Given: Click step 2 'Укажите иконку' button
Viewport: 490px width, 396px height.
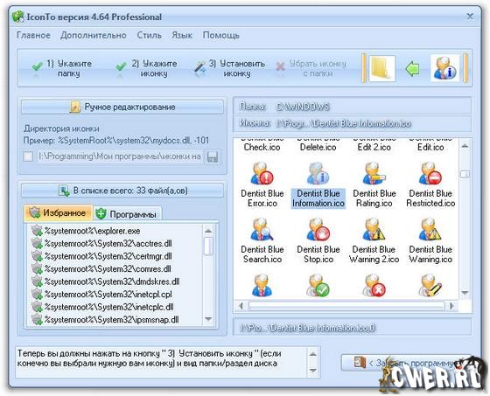Looking at the screenshot, I should tap(146, 68).
